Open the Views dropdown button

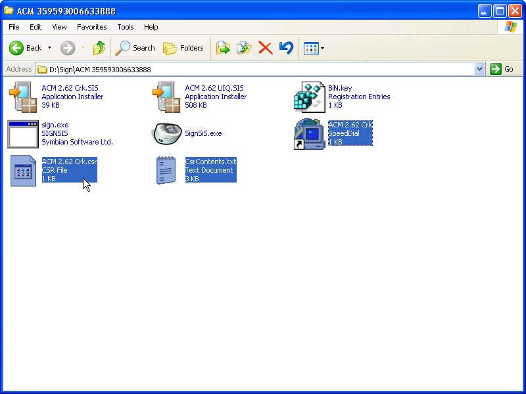[314, 48]
